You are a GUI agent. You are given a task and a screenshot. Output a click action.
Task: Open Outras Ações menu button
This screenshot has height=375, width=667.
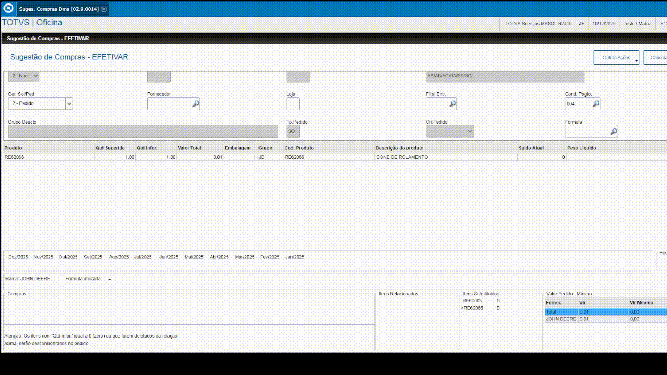click(616, 58)
